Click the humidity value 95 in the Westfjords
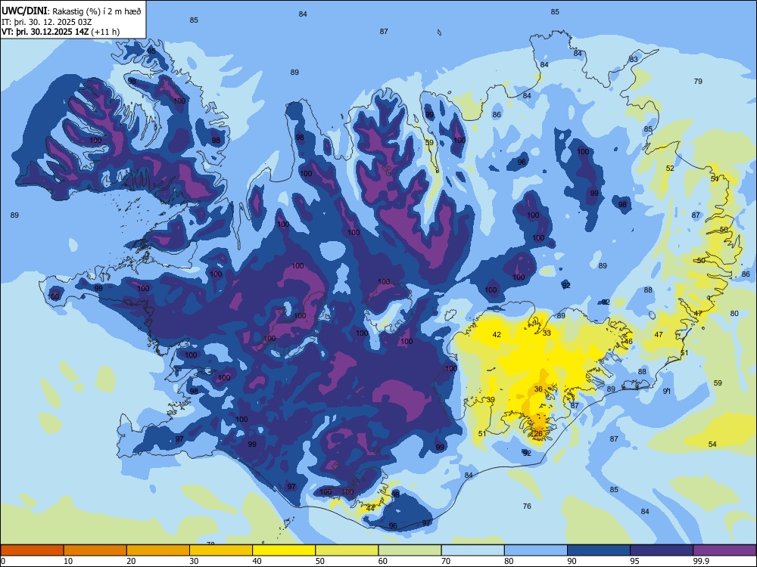This screenshot has height=567, width=757. click(x=151, y=51)
